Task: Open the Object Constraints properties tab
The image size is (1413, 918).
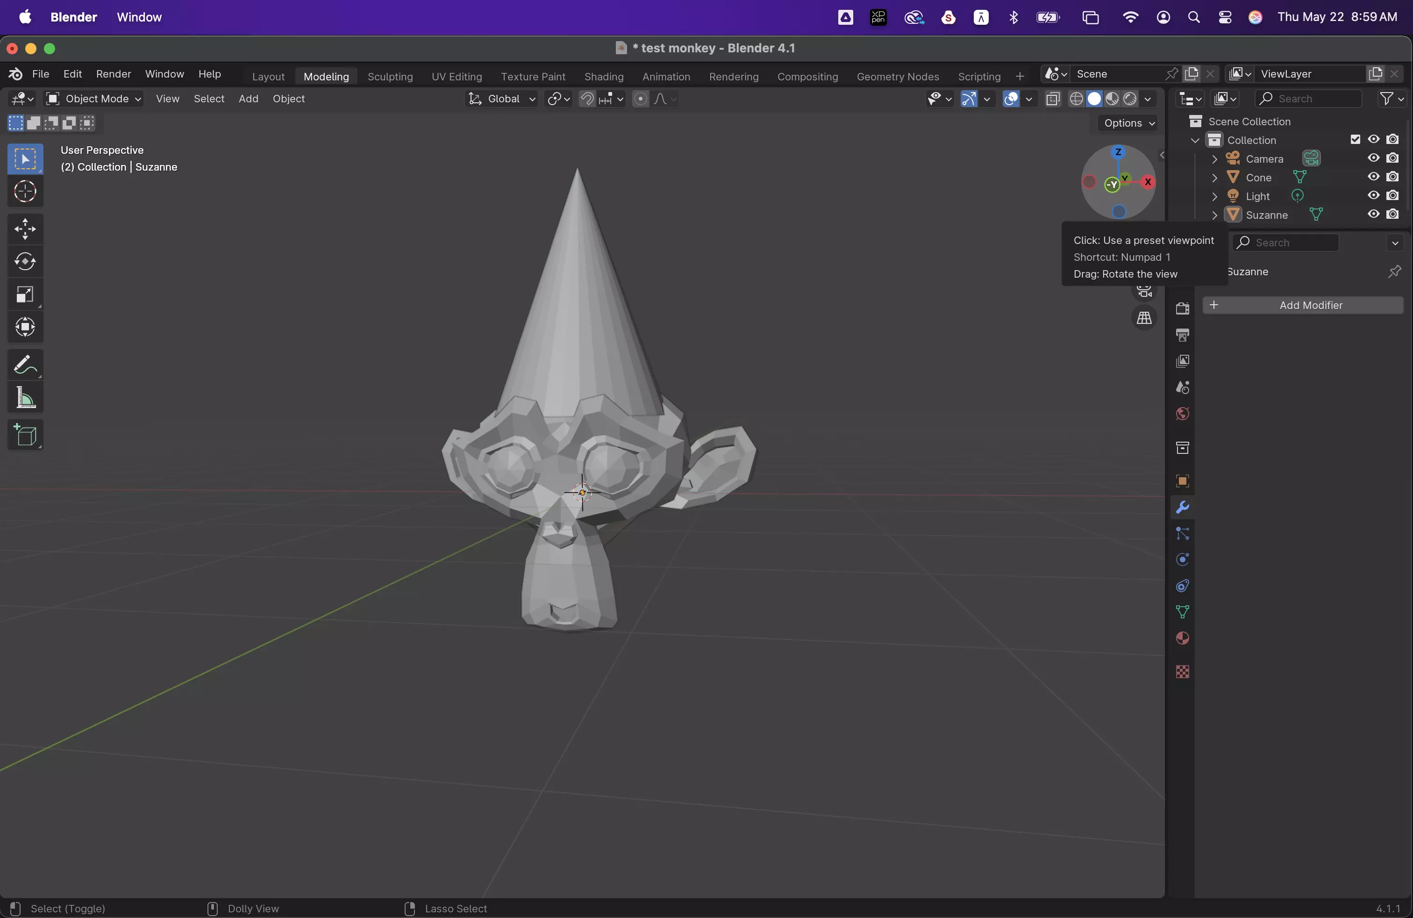Action: coord(1182,586)
